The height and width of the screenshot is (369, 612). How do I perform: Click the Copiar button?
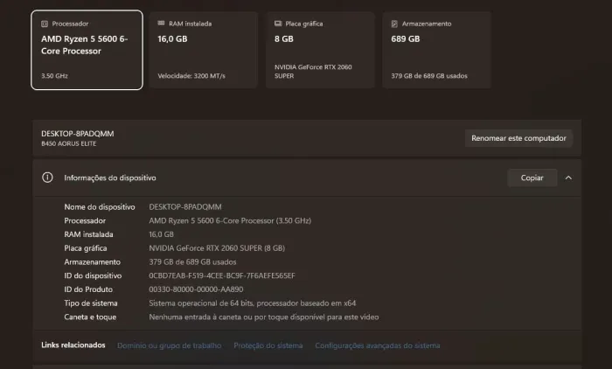tap(532, 178)
